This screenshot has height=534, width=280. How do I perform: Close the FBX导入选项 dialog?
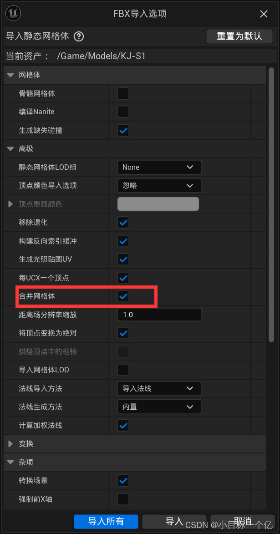coord(264,14)
